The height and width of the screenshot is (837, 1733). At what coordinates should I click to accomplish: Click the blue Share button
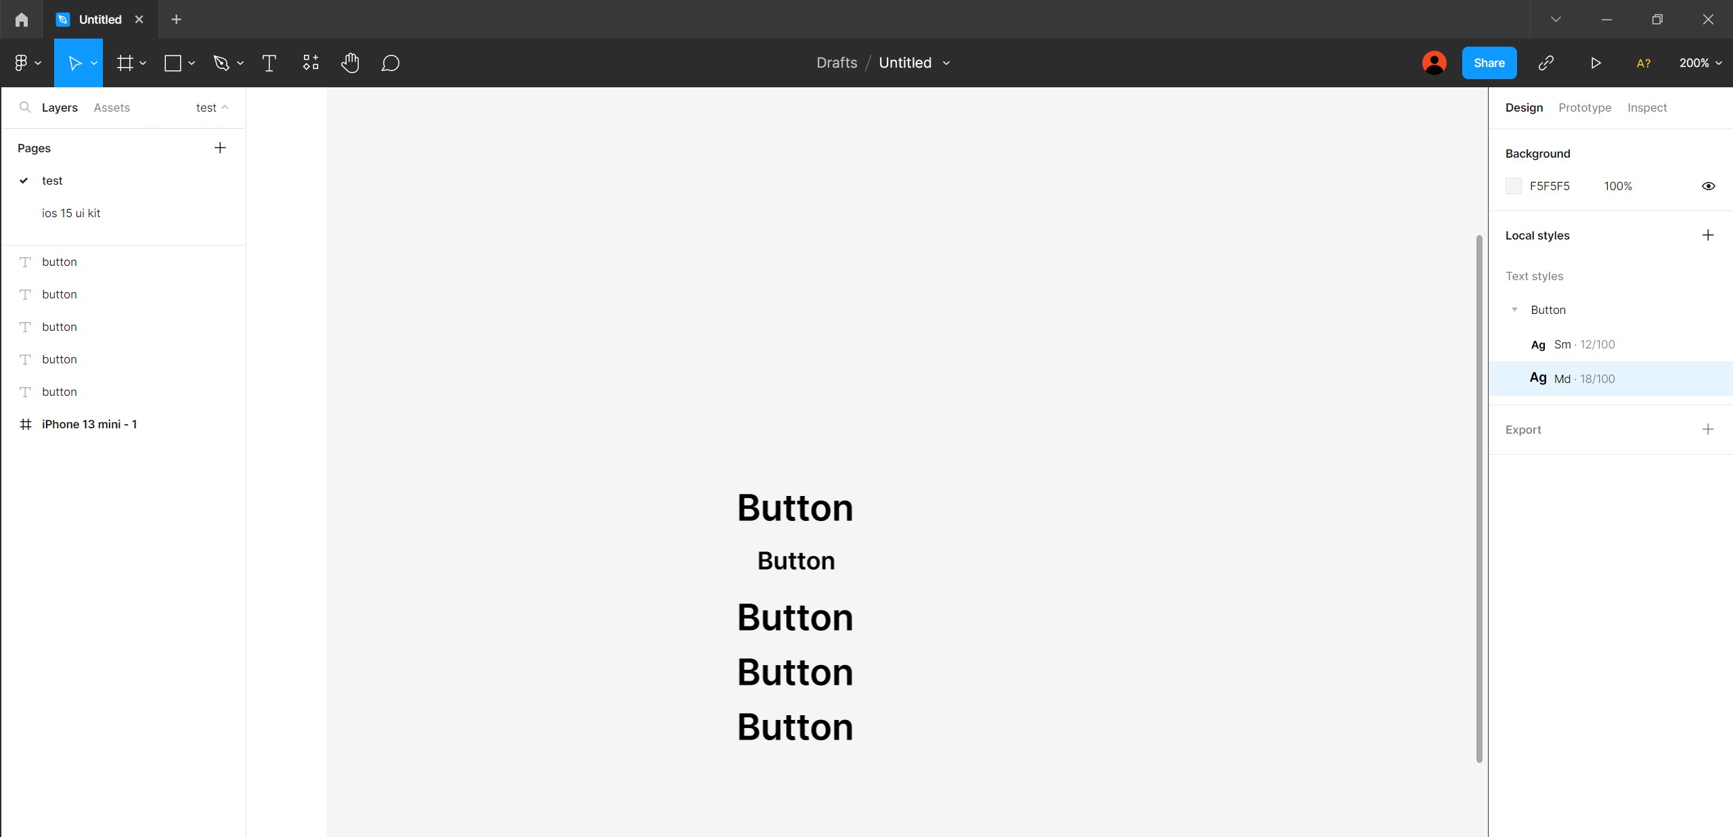click(x=1489, y=63)
